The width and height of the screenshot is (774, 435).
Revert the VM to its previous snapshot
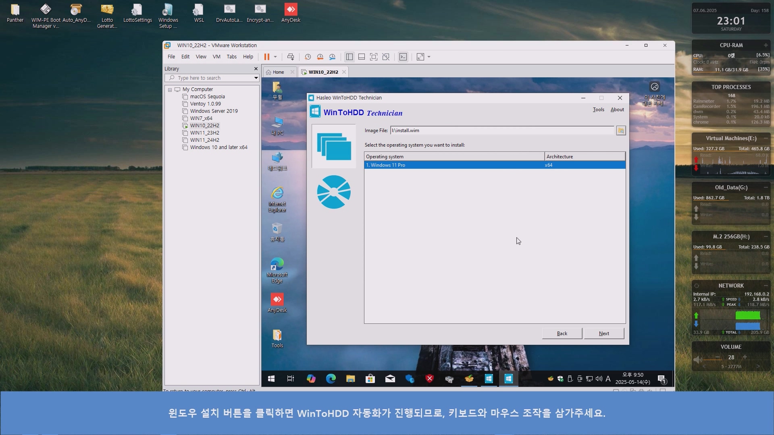click(x=320, y=57)
